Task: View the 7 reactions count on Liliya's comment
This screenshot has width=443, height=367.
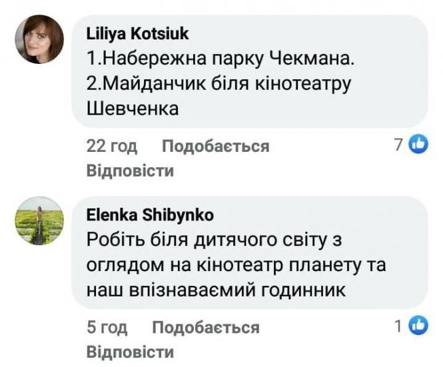Action: click(400, 145)
